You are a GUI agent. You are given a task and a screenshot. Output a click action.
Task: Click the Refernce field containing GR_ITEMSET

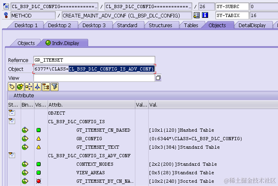(x=94, y=60)
